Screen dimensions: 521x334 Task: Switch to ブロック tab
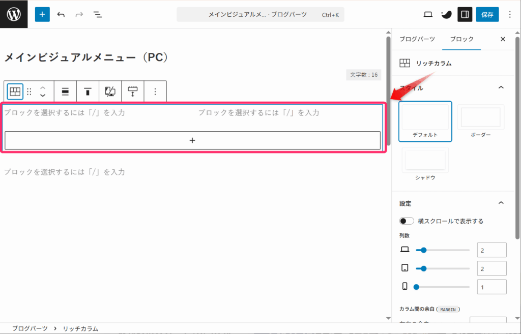pos(461,39)
